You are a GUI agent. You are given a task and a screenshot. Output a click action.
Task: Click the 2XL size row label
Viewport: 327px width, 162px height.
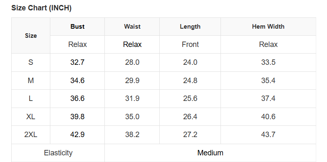(31, 135)
